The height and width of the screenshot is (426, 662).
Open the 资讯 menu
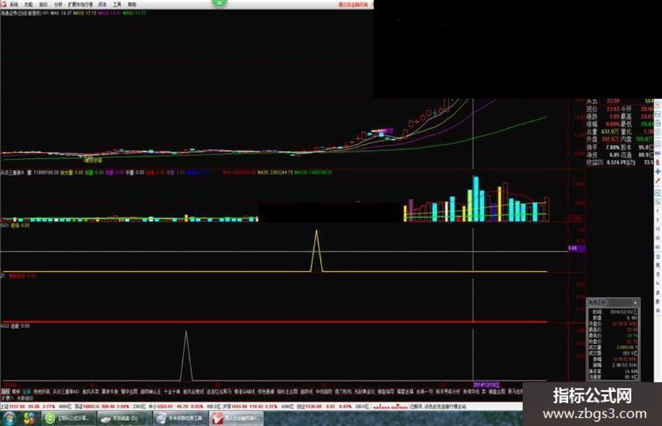coord(102,4)
